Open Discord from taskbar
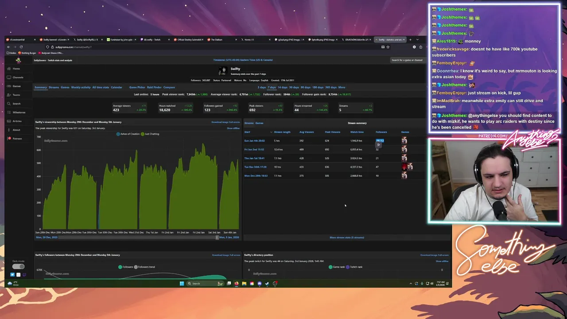This screenshot has width=567, height=319. coord(260,284)
